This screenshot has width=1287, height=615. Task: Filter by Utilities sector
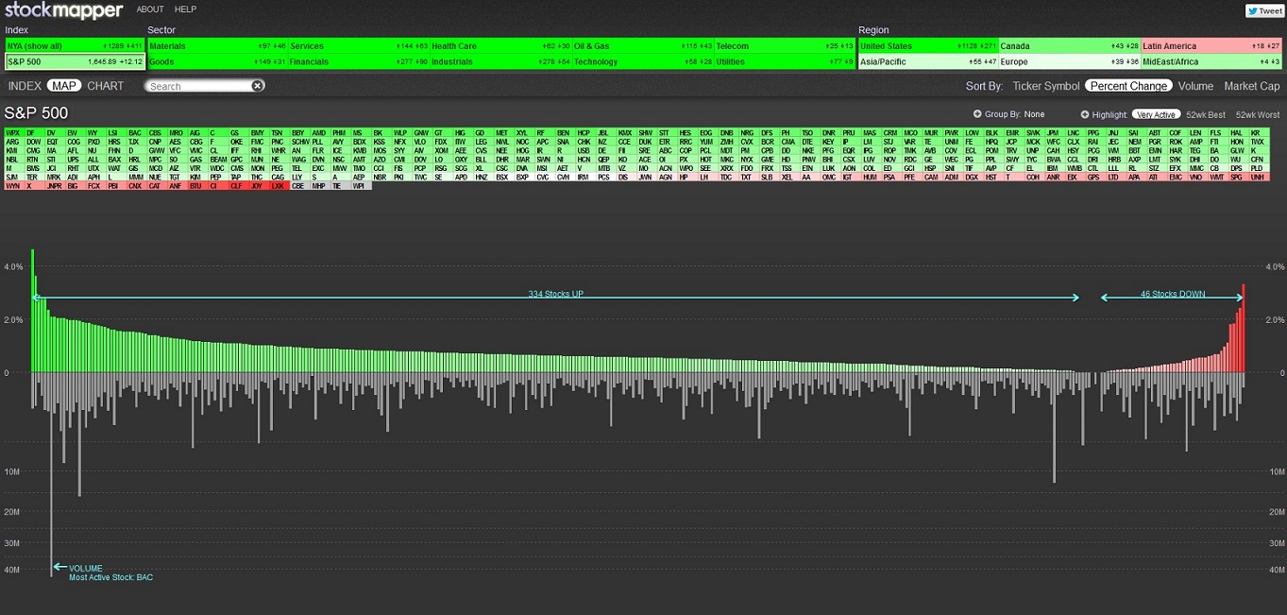tap(785, 61)
